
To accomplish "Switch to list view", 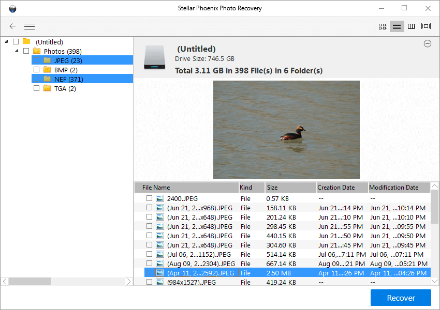I will pyautogui.click(x=397, y=26).
